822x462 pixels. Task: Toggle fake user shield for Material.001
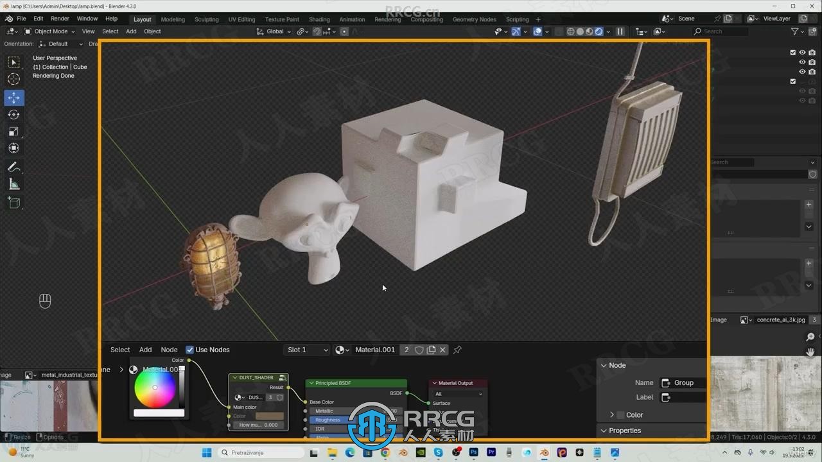pos(419,350)
